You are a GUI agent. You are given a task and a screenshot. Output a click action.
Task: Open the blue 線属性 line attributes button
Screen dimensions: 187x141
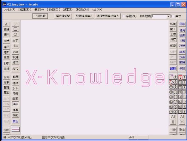coord(173,69)
